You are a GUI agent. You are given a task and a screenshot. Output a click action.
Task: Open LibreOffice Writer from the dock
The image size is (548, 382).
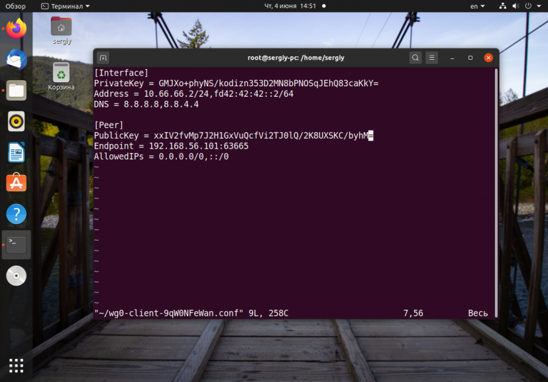tap(17, 152)
